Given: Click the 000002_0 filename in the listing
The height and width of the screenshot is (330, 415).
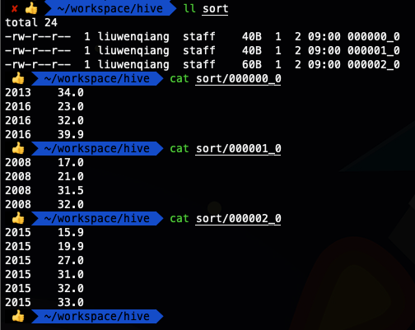Looking at the screenshot, I should click(374, 64).
